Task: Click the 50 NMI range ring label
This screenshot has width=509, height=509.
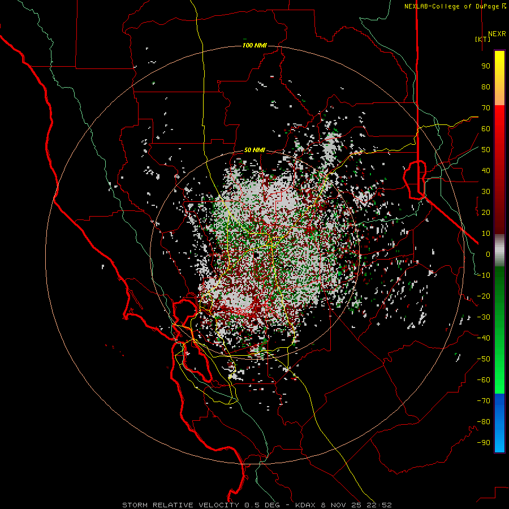Action: pos(255,150)
